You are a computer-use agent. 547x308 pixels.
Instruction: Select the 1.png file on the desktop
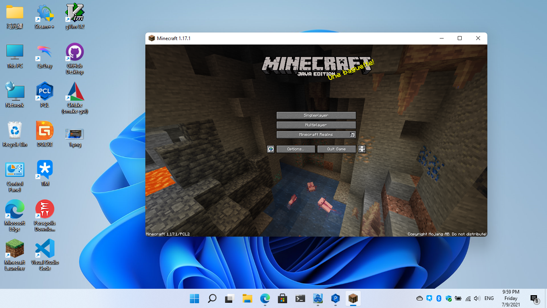[74, 137]
